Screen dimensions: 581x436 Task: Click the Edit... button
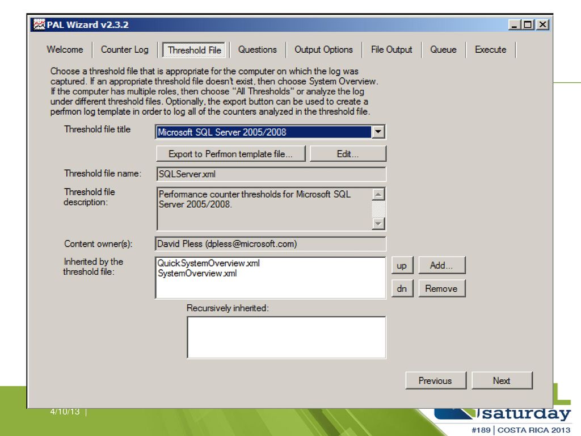[348, 154]
